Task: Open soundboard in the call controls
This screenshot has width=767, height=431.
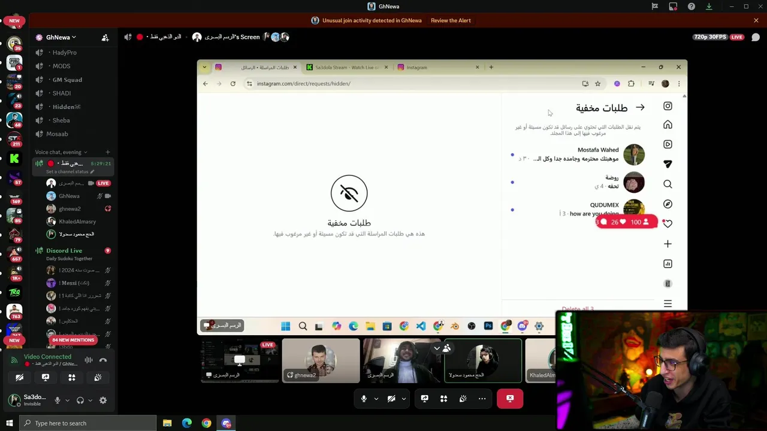Action: pos(463,399)
